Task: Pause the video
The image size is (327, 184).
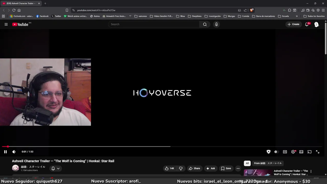Action: tap(5, 152)
